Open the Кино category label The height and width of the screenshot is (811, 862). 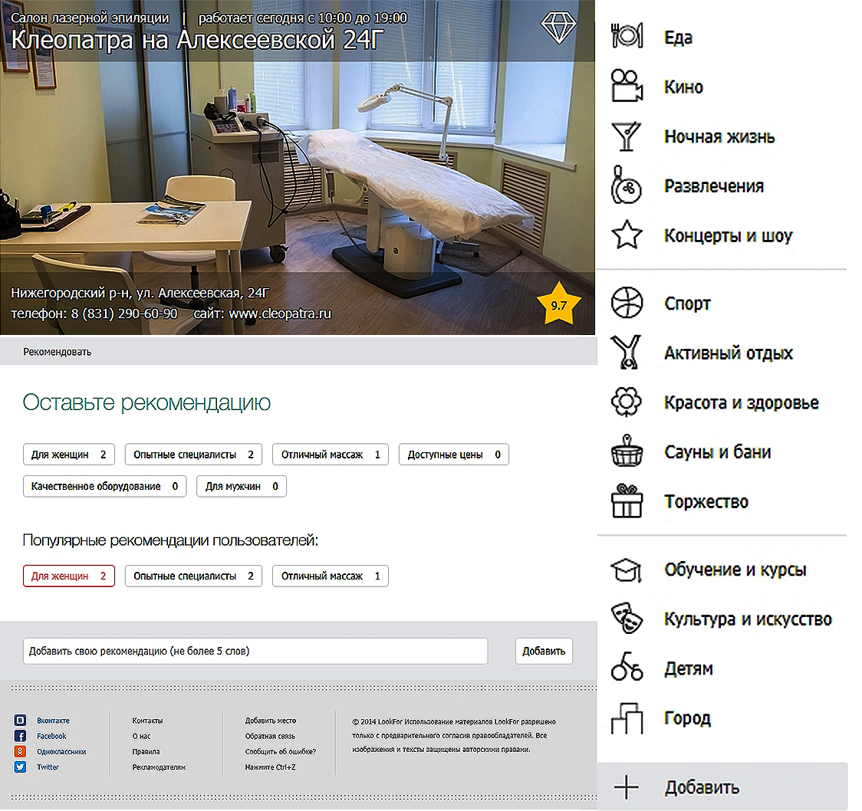click(683, 87)
